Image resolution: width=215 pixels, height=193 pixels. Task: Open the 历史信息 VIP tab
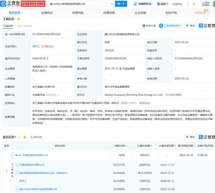[x=200, y=13]
